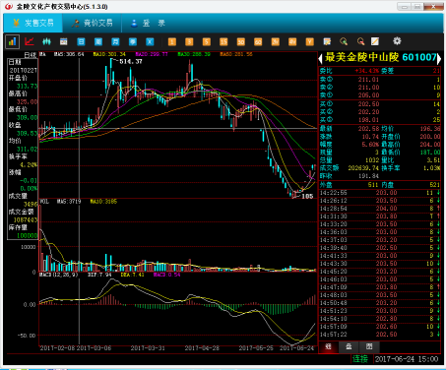Choose the 60-minute orange period button
This screenshot has height=370, width=446.
(x=258, y=41)
